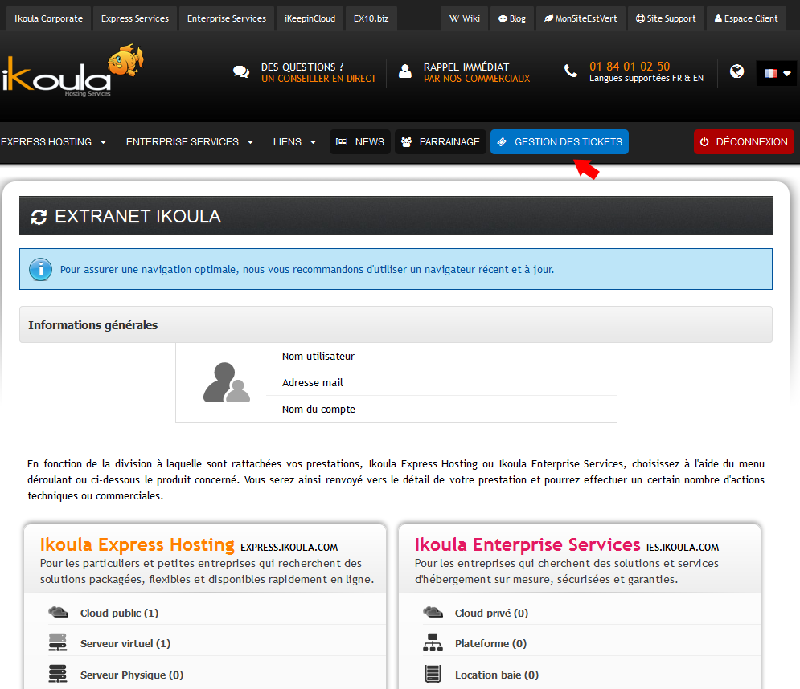Open Serveur virtuel (1) link
Screen dimensions: 800x689
click(x=125, y=643)
